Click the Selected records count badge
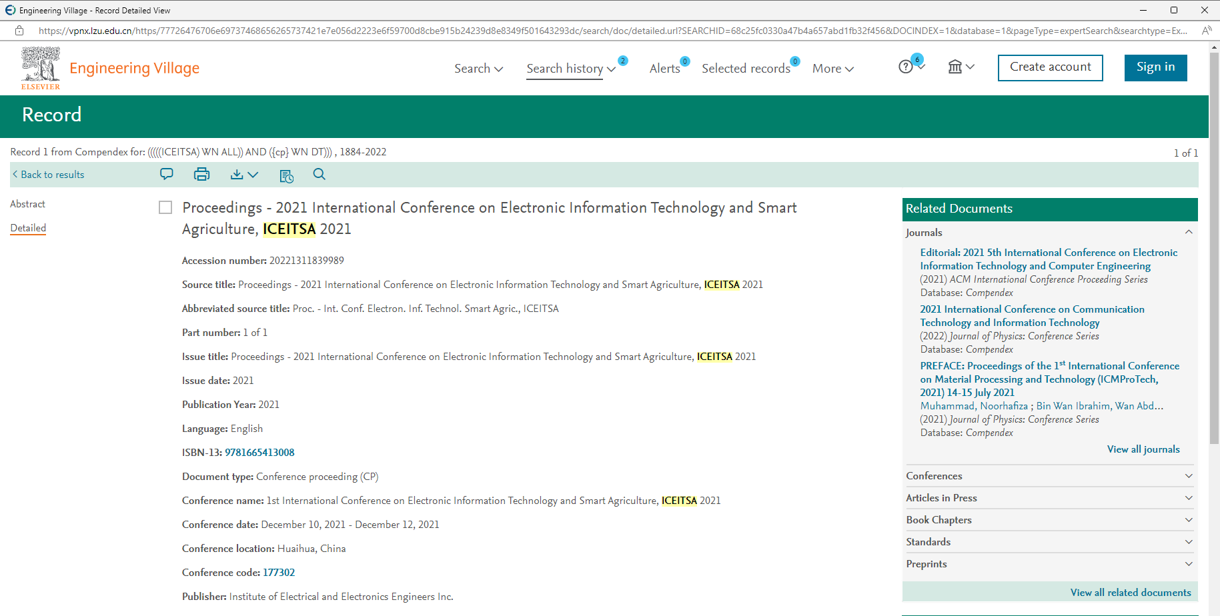Image resolution: width=1220 pixels, height=616 pixels. 795,61
